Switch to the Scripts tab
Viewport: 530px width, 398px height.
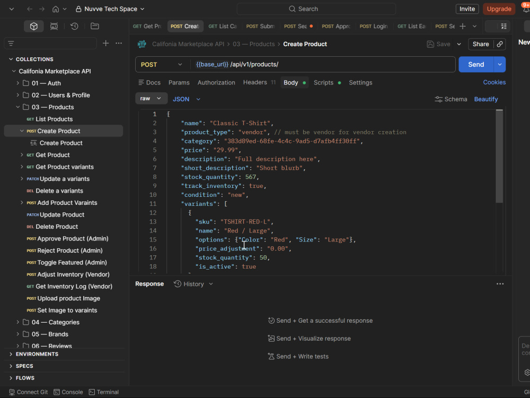click(x=327, y=83)
